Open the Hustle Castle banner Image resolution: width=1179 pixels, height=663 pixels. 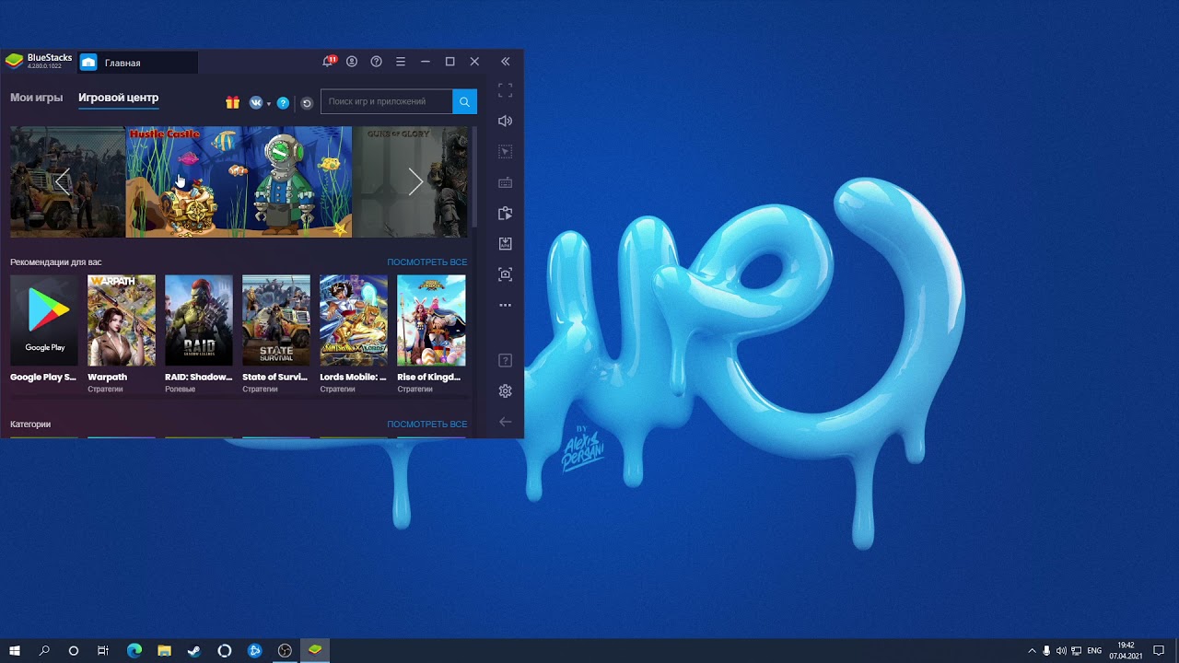coord(239,181)
